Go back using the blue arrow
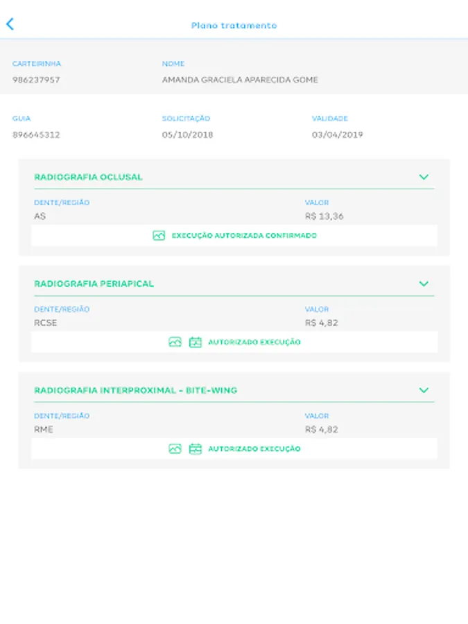Image resolution: width=468 pixels, height=624 pixels. pos(10,24)
